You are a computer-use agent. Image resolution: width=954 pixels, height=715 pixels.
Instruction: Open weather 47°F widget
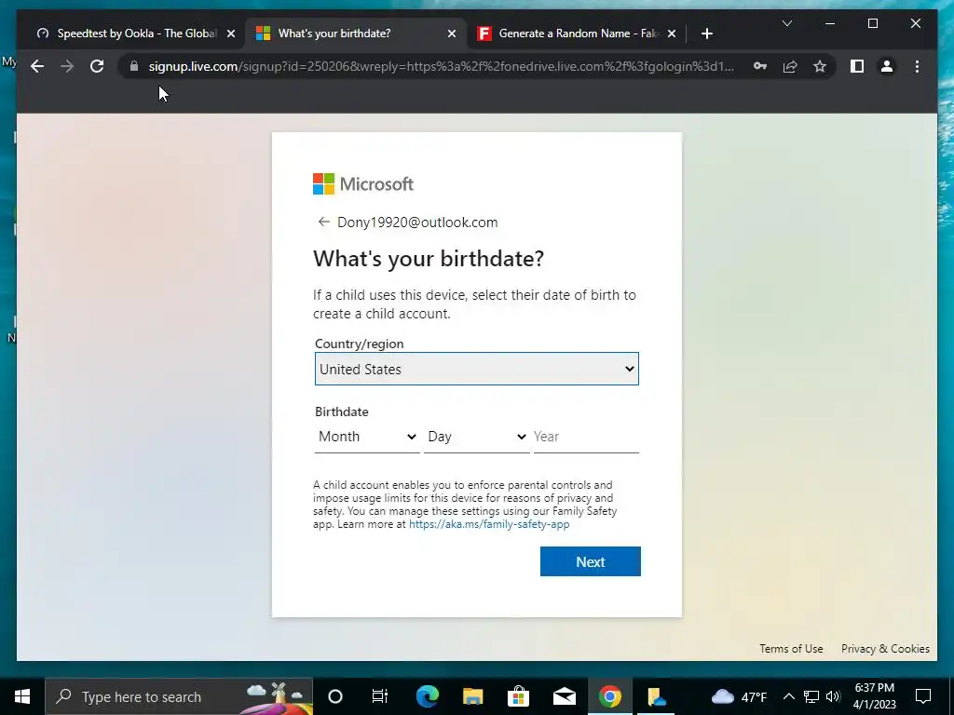739,696
